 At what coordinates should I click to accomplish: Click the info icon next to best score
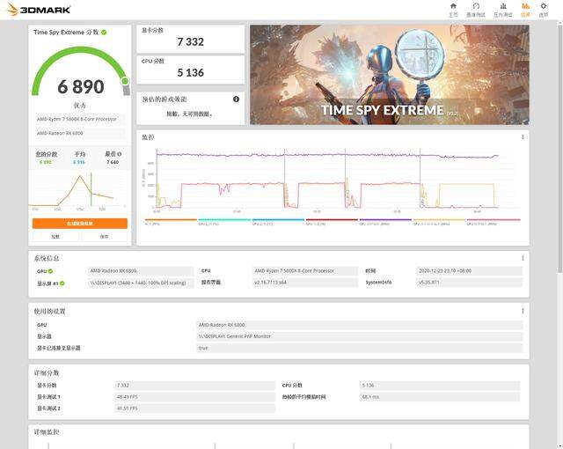click(120, 154)
